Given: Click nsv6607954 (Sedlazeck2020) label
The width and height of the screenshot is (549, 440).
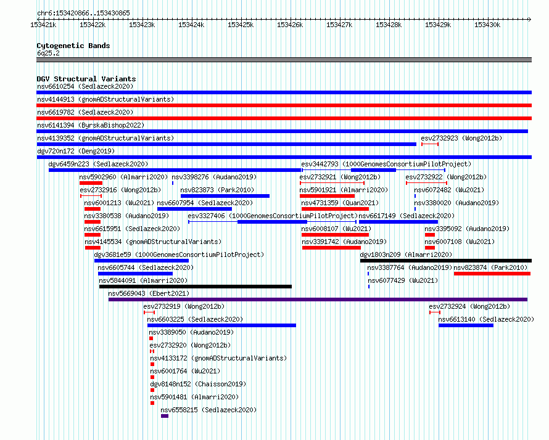Looking at the screenshot, I should (x=205, y=203).
